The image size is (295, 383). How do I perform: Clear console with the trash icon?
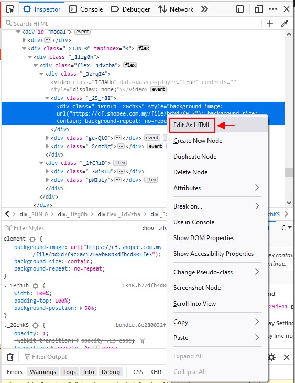[x=10, y=357]
